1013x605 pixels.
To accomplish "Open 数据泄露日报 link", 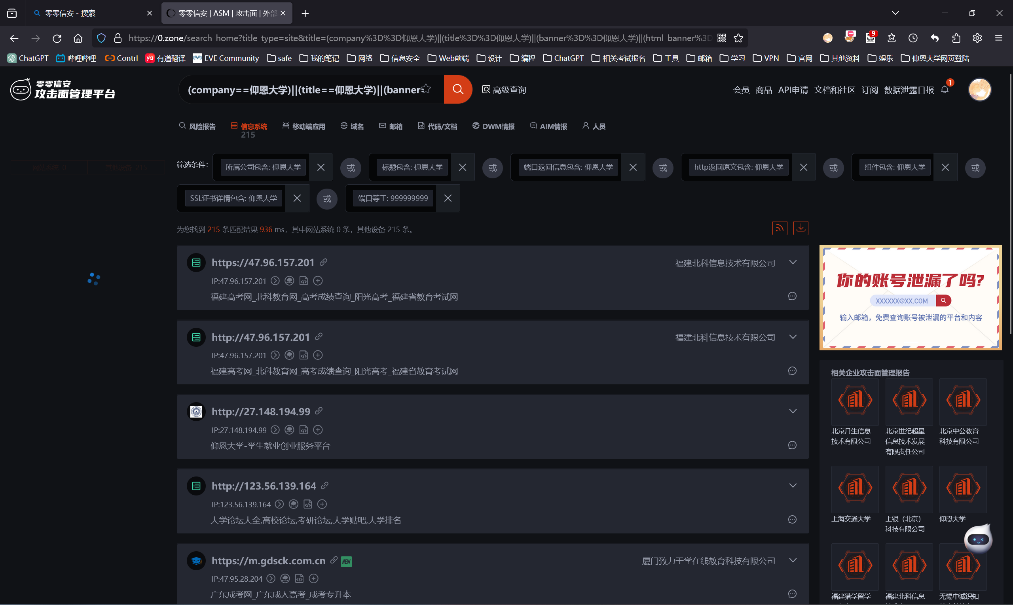I will (x=909, y=90).
